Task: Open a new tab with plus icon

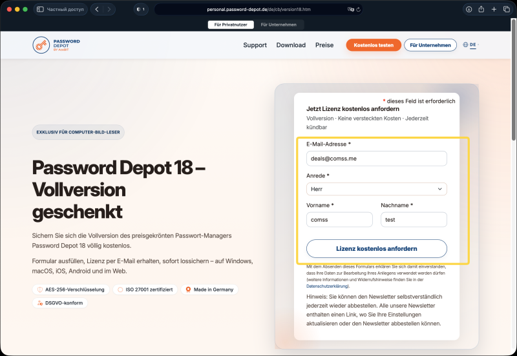Action: (x=494, y=9)
